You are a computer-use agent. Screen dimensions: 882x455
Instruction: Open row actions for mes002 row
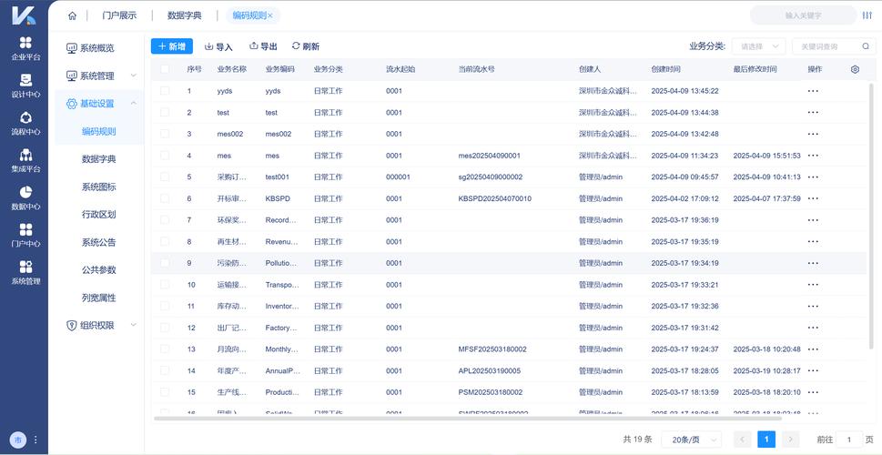[813, 134]
